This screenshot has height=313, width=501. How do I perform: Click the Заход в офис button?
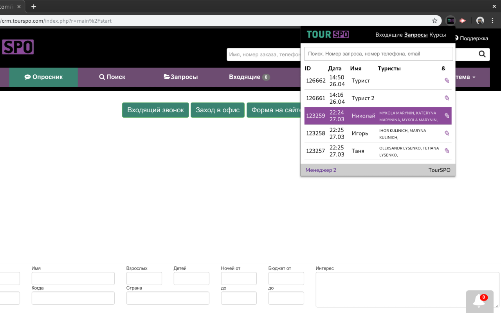[218, 110]
